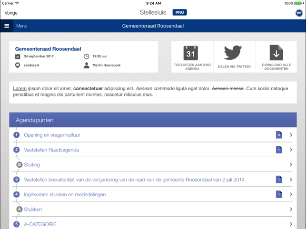
Task: Click the clock icon beside 19:30 uur
Action: point(87,57)
